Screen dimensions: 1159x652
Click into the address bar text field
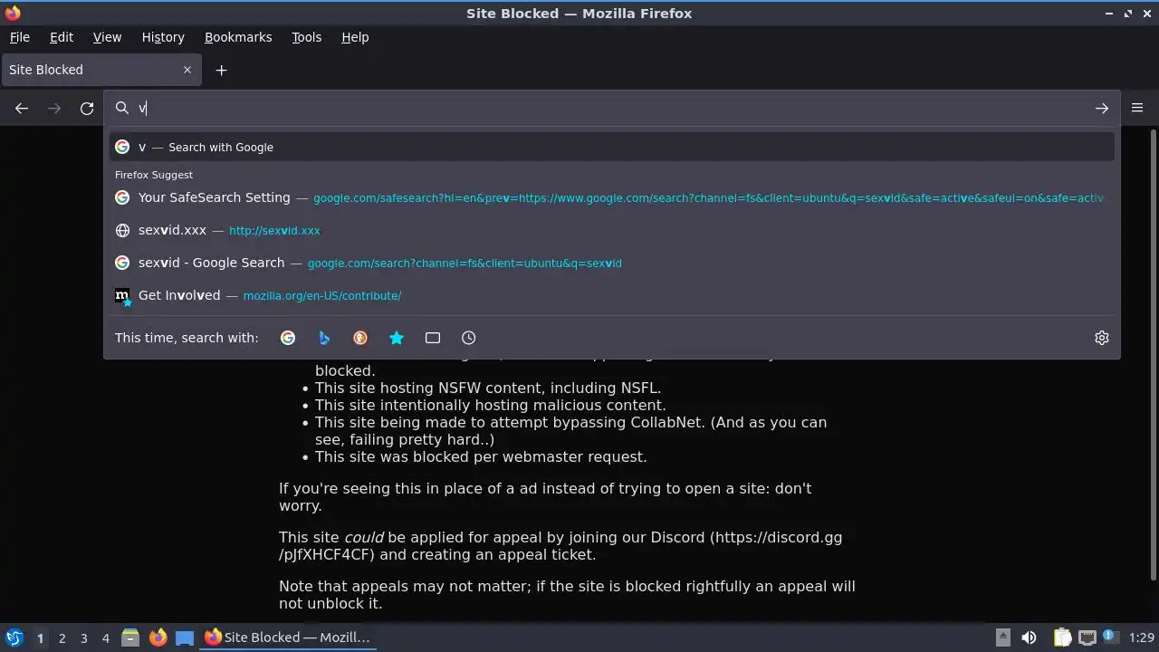tap(612, 108)
